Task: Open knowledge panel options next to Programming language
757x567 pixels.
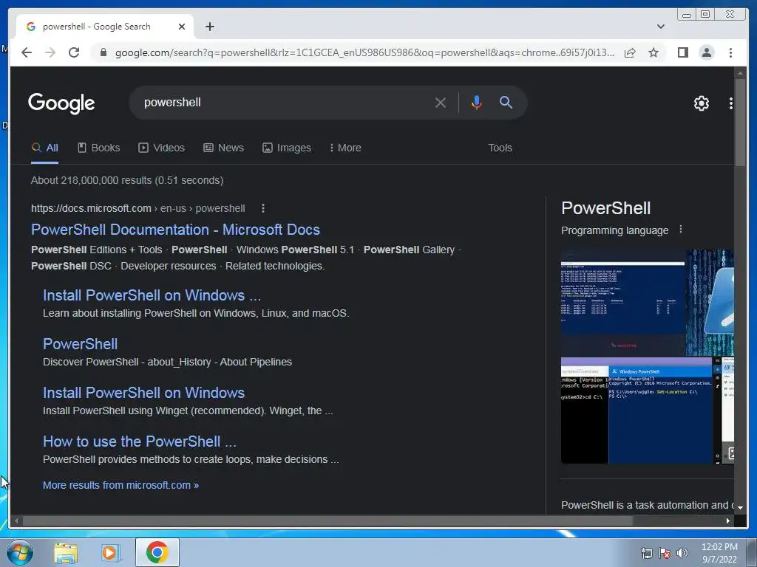Action: [681, 230]
